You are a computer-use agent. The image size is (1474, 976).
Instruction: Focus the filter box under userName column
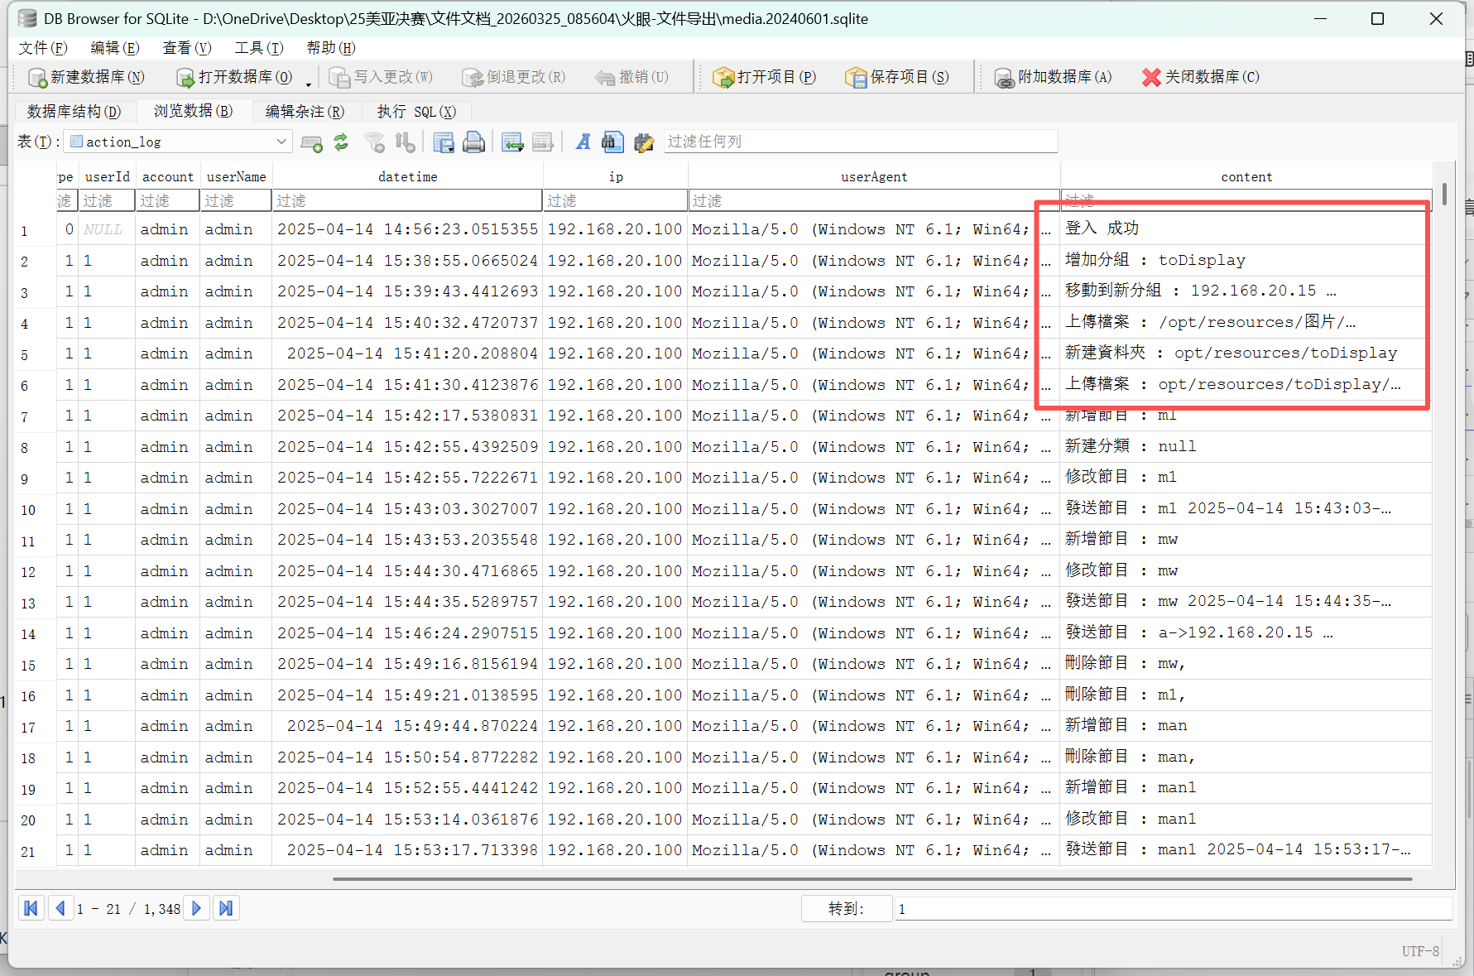coord(236,200)
